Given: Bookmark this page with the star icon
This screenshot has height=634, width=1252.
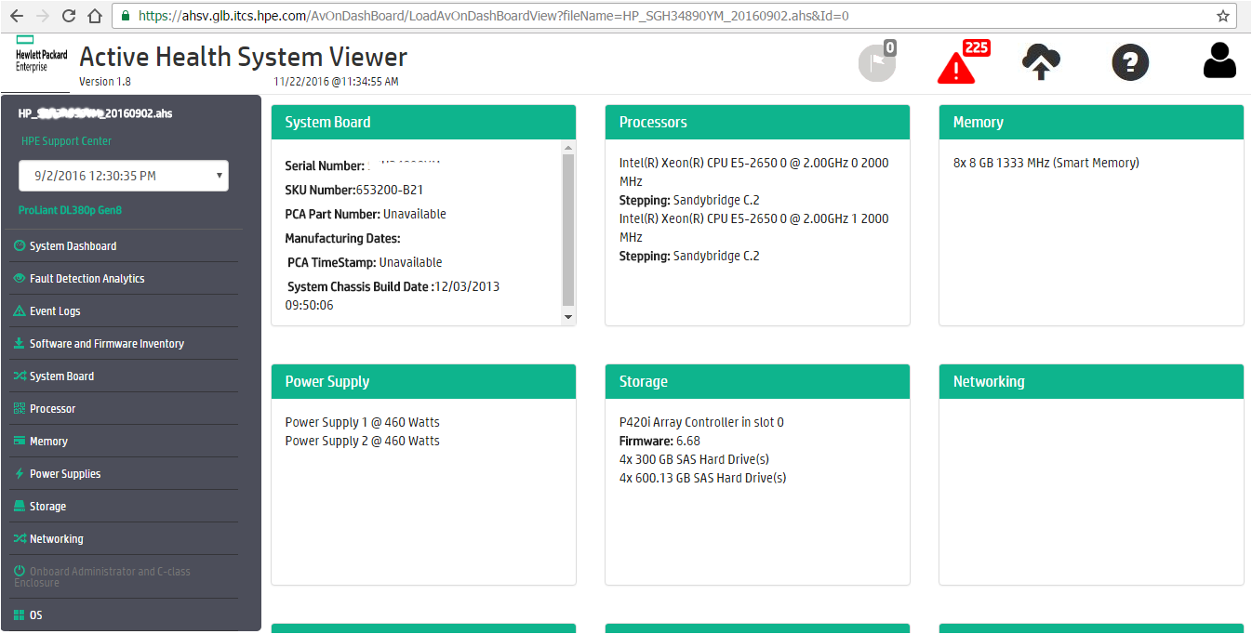Looking at the screenshot, I should coord(1223,16).
